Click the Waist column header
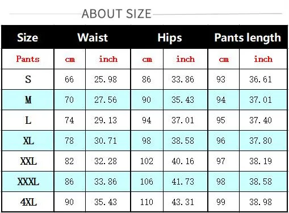Viewport: 289px width, 213px height. coord(93,37)
